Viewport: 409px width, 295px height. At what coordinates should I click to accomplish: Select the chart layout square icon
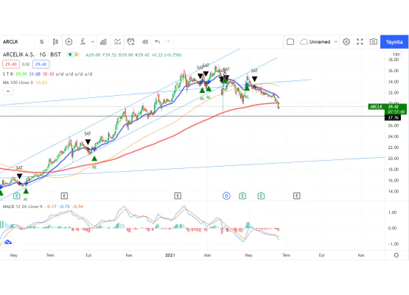click(x=290, y=42)
